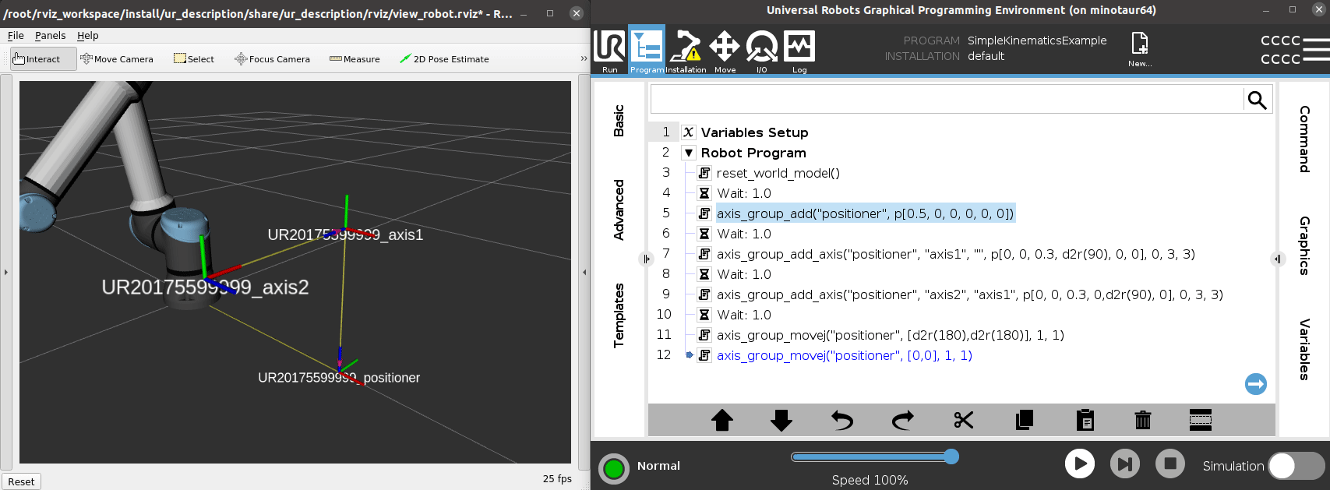Click the Reset button in rviz

coord(21,481)
